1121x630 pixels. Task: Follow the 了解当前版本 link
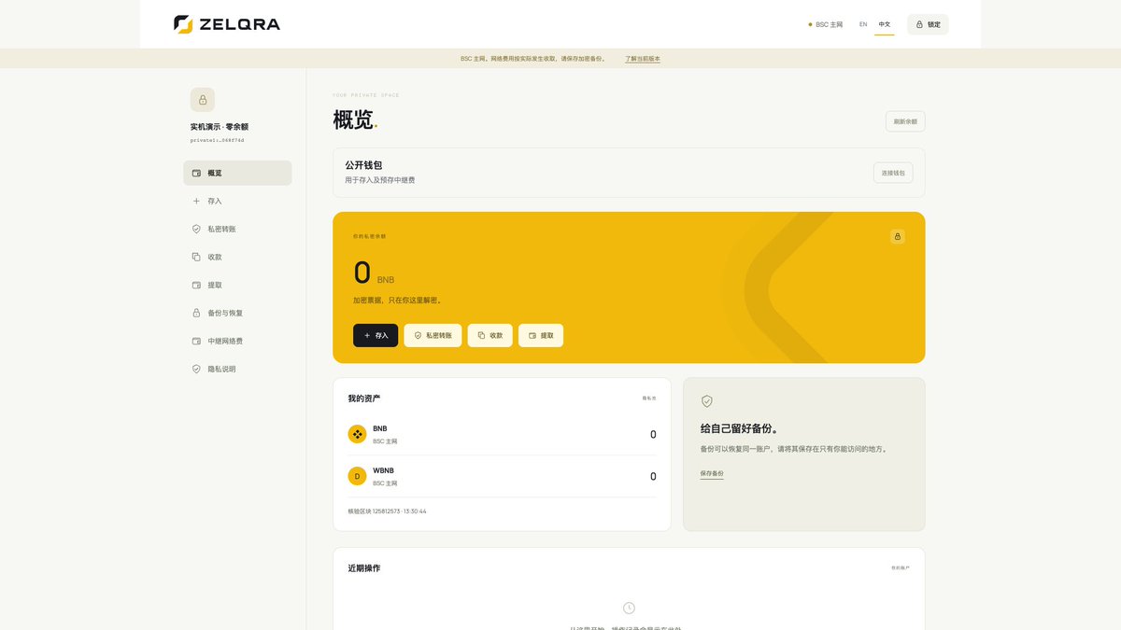click(x=643, y=59)
